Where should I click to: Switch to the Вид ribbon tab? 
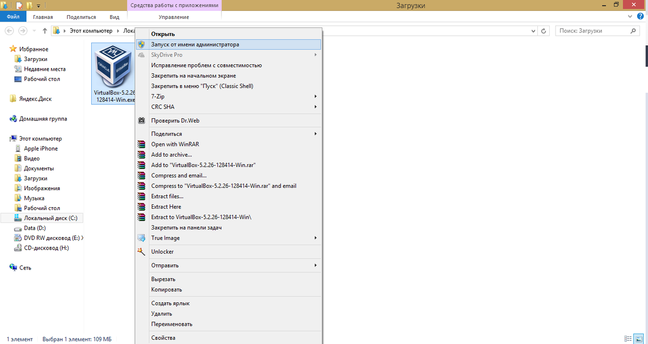[x=114, y=17]
